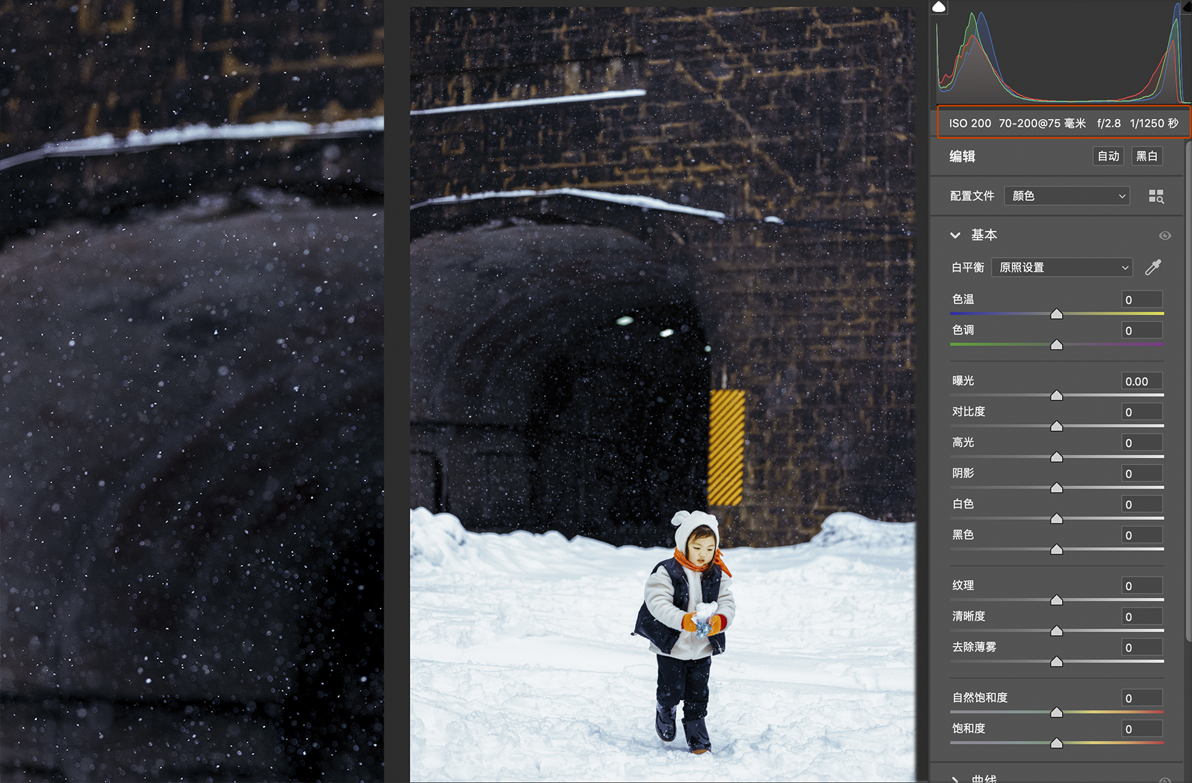Toggle the white shadow clipping warning triangle
The image size is (1192, 783).
pos(939,7)
